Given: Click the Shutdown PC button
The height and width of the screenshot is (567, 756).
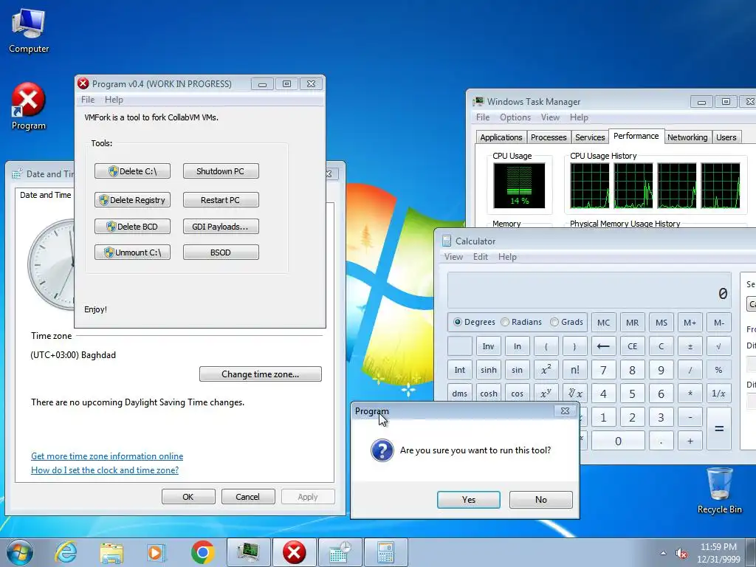Looking at the screenshot, I should tap(221, 171).
